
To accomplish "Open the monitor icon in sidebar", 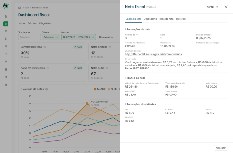I will click(6, 46).
